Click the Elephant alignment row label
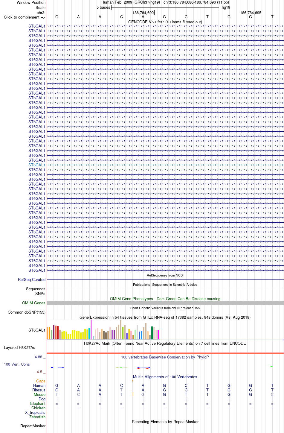Viewport: 284px width, 433px height. click(x=38, y=403)
